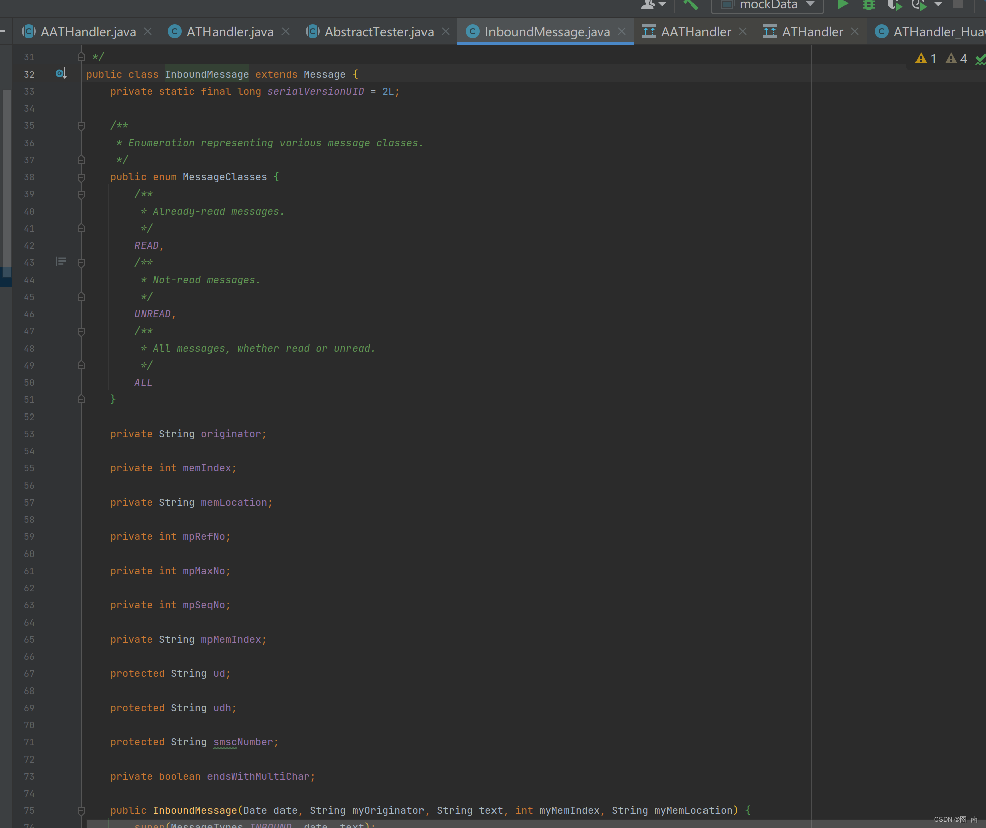Click the originator field name

[231, 434]
